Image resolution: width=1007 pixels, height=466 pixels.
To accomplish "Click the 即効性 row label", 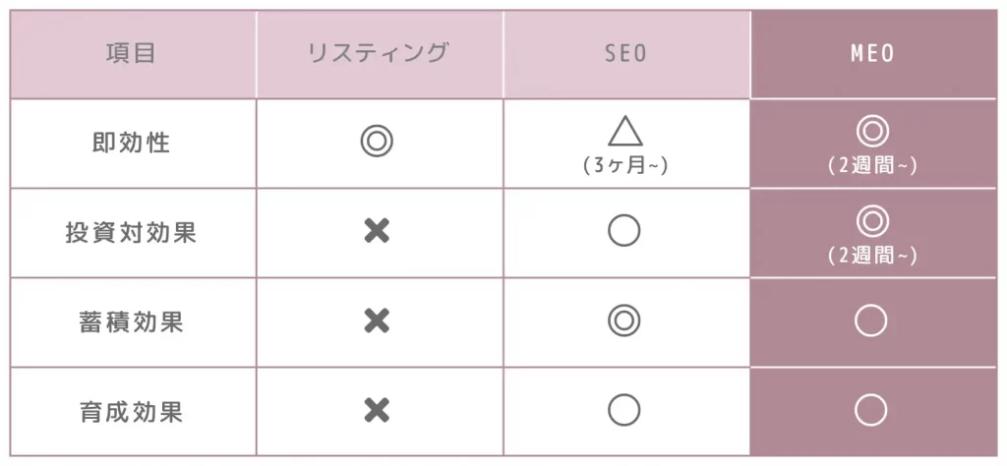I will [x=132, y=144].
